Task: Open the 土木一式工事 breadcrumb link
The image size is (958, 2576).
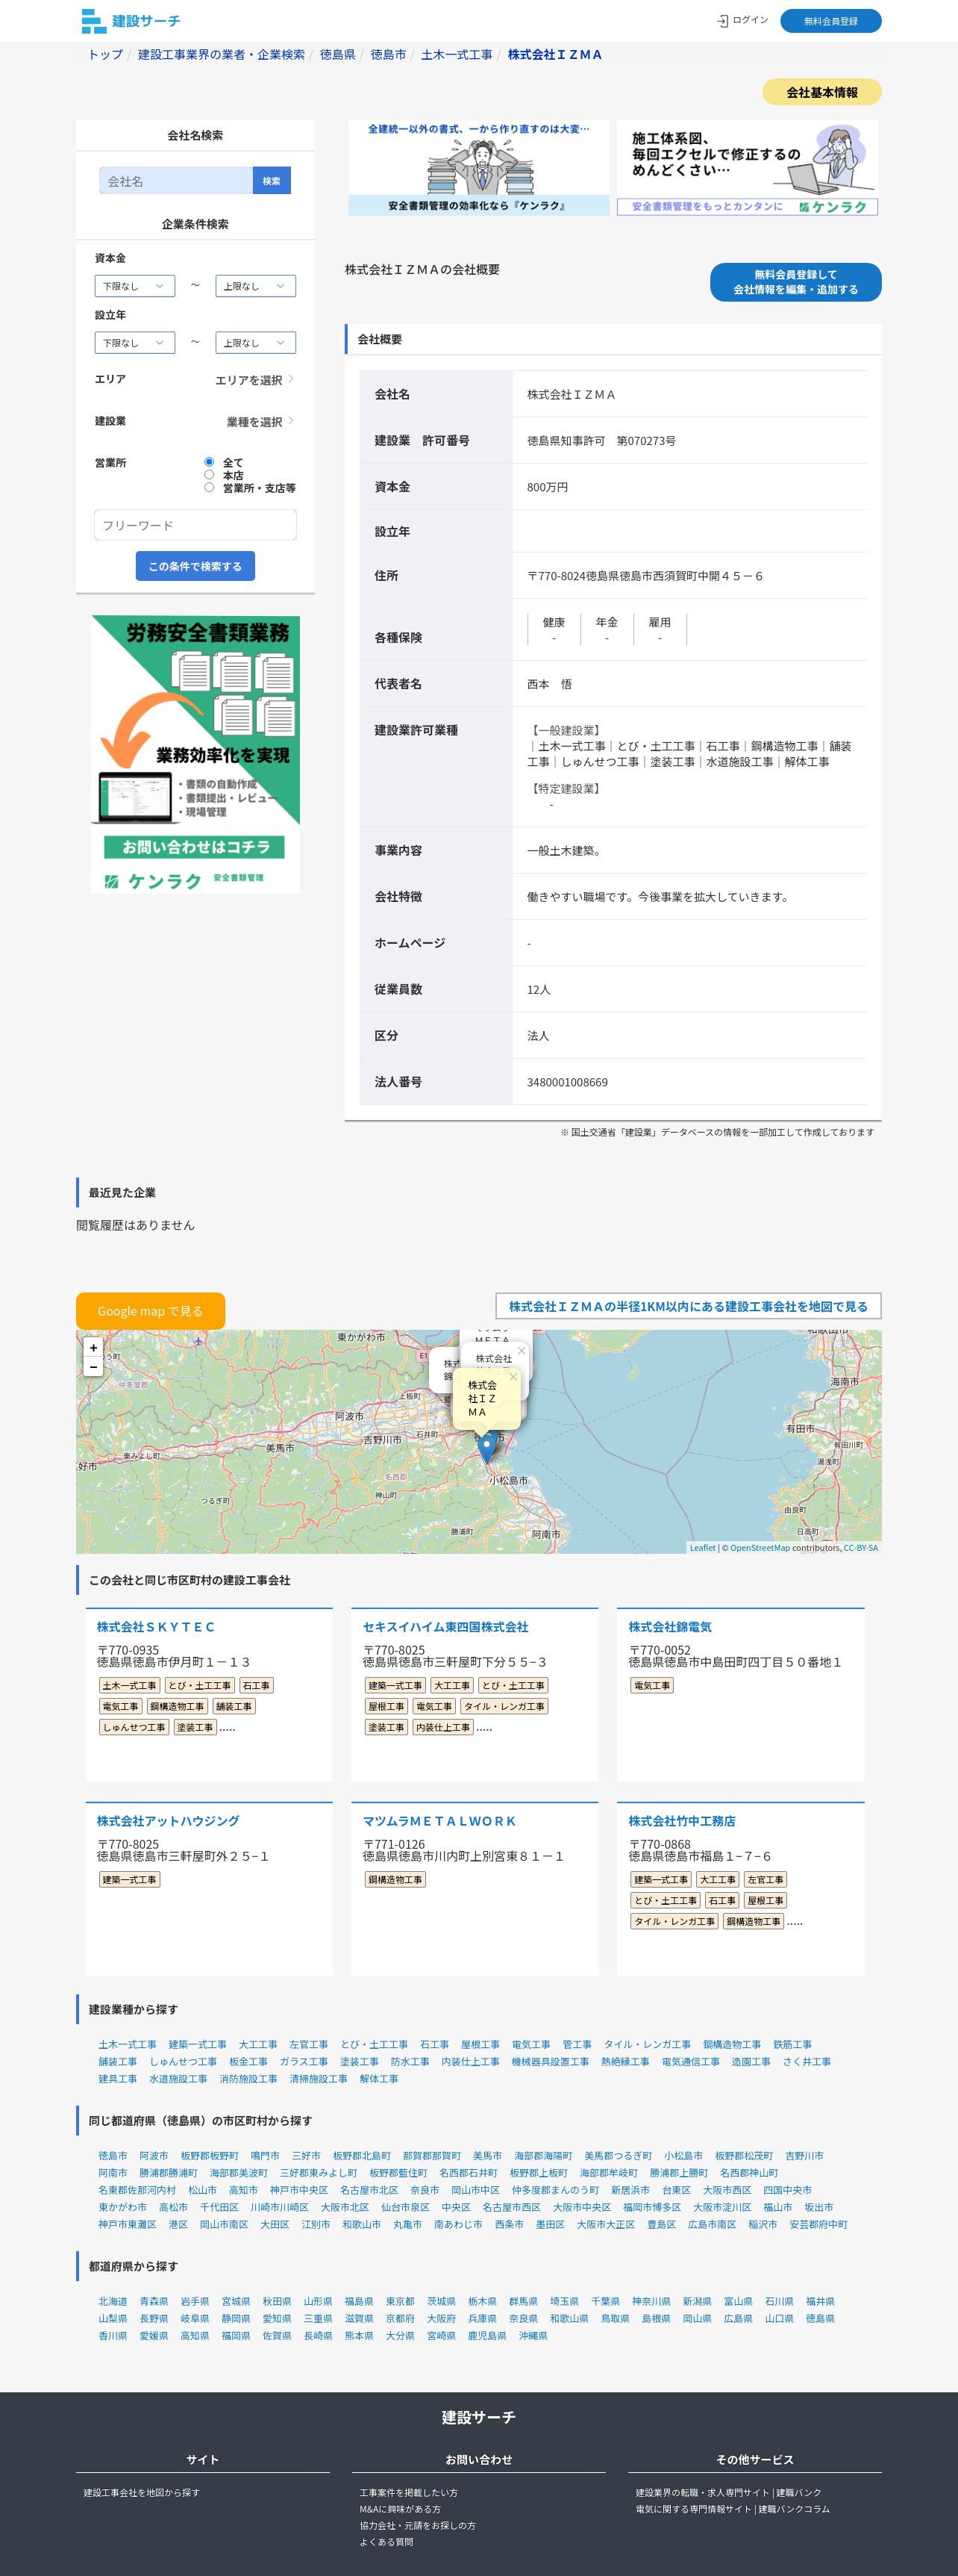Action: [457, 55]
